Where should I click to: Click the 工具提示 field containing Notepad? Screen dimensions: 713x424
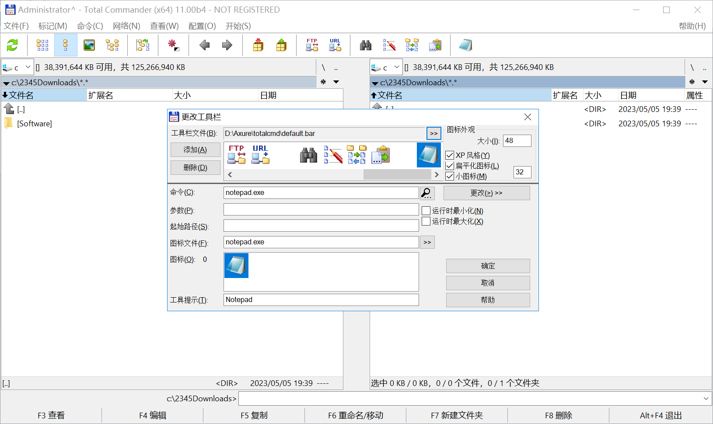pyautogui.click(x=321, y=300)
